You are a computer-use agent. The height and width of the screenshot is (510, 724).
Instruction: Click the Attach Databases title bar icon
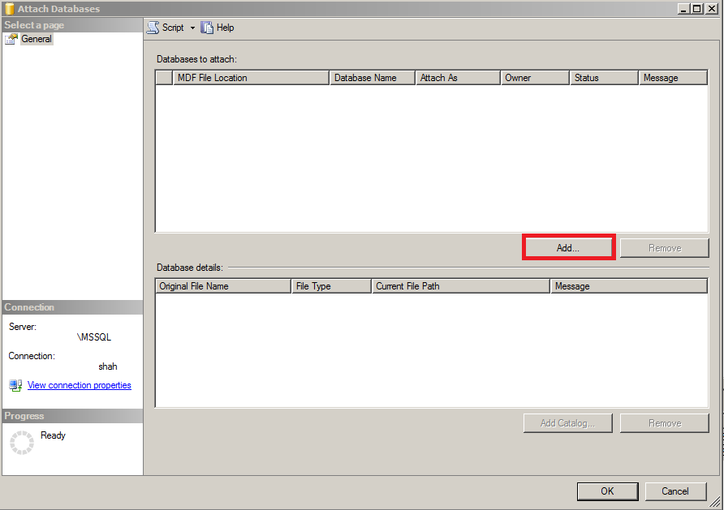(8, 8)
